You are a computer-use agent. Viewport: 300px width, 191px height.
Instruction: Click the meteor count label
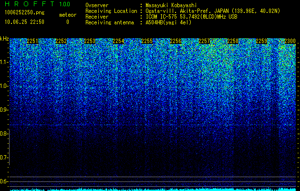tap(68, 15)
